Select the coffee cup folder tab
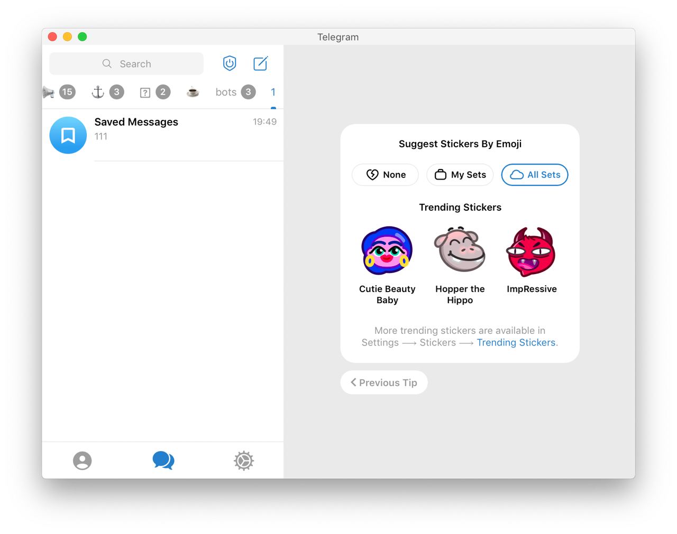The width and height of the screenshot is (677, 534). pos(193,92)
